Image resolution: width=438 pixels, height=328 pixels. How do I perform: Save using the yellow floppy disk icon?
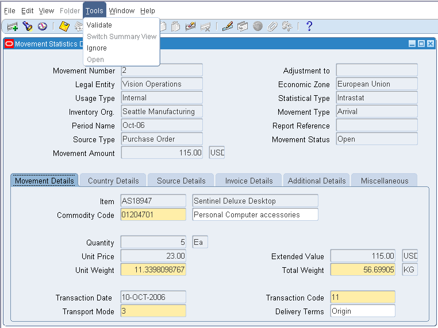pos(64,26)
